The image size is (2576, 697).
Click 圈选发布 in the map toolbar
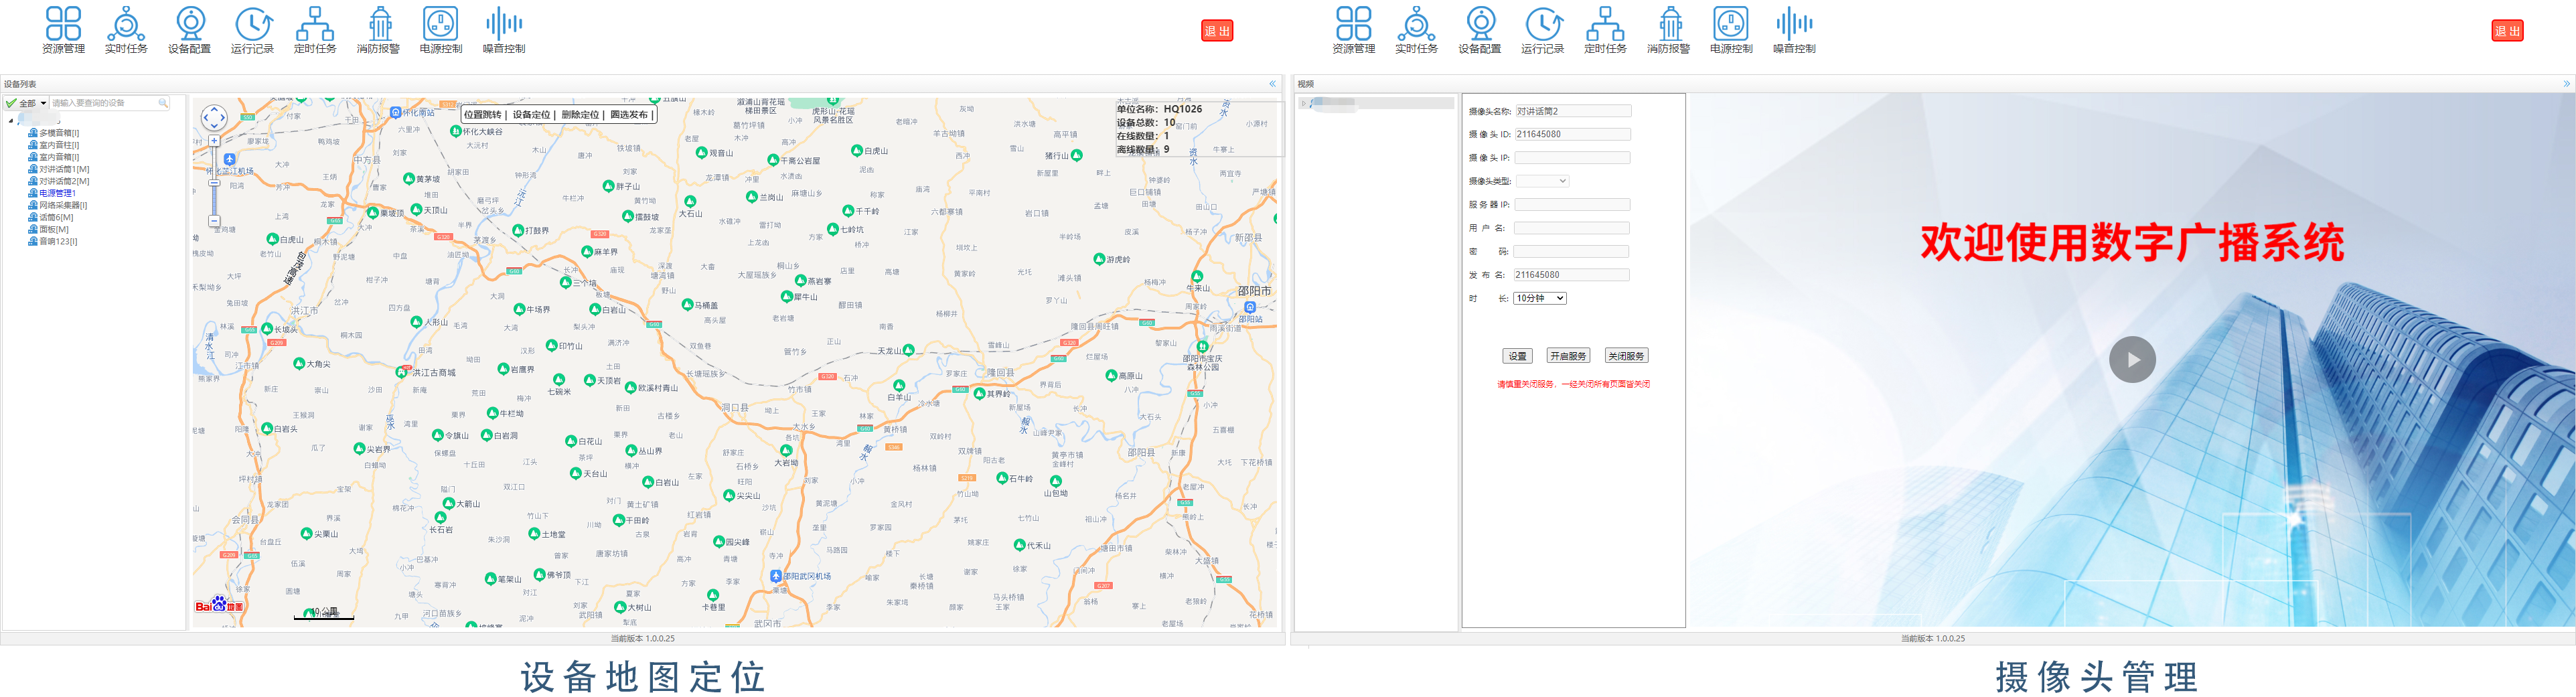[629, 115]
